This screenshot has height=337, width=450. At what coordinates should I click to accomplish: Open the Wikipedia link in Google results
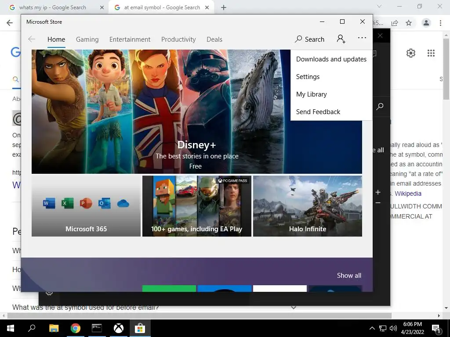click(408, 194)
